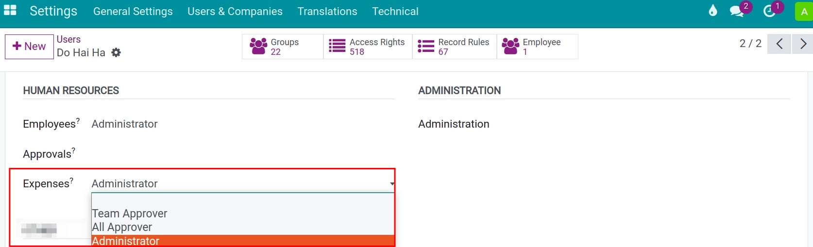Open the Record Rules 67 stat button
813x247 pixels.
(x=455, y=47)
